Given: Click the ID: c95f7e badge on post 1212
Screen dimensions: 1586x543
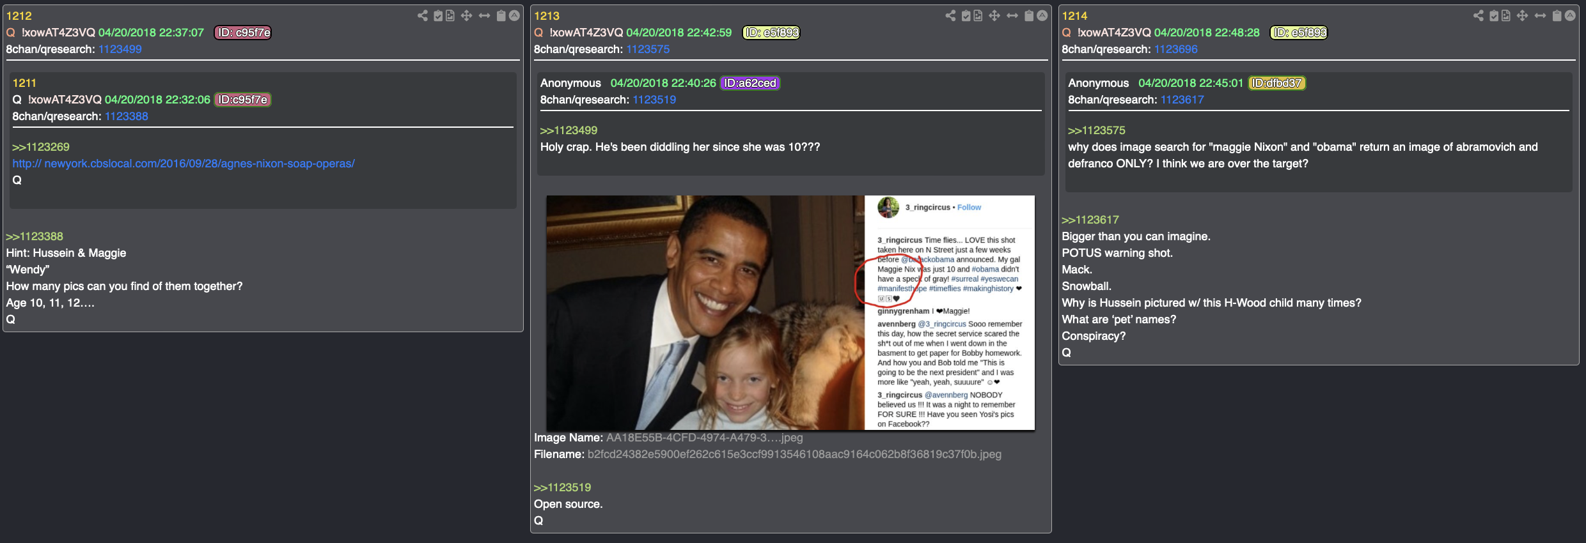Looking at the screenshot, I should click(242, 33).
